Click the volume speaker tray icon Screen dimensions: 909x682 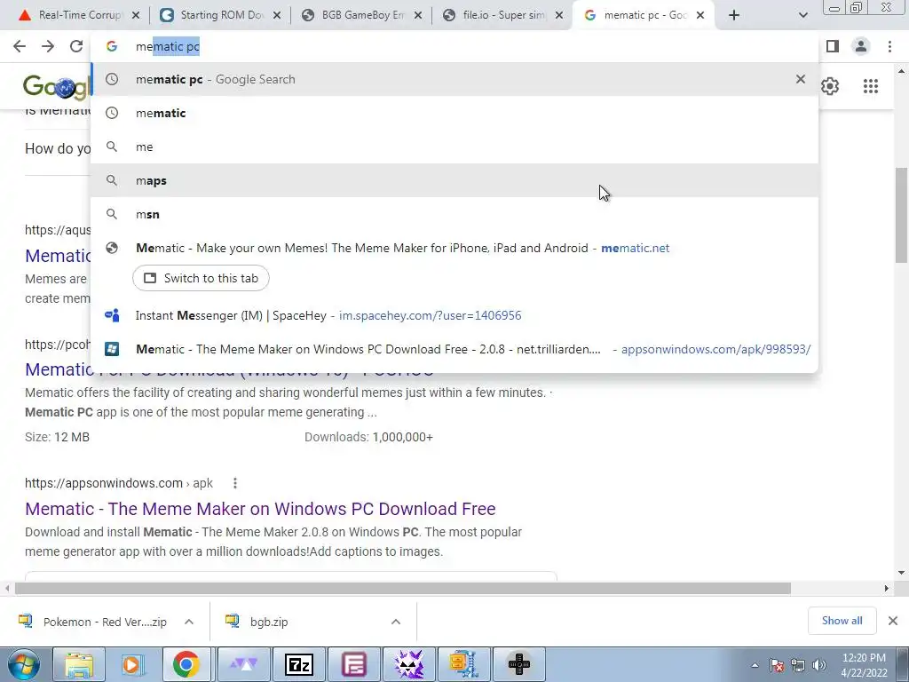click(x=819, y=665)
